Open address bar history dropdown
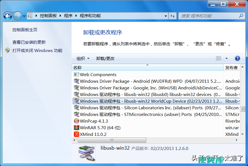 coord(166,16)
